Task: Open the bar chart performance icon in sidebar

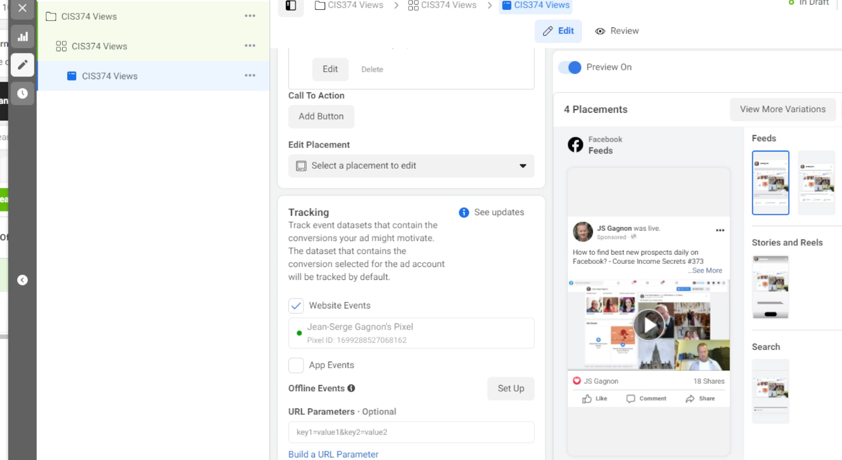Action: coord(22,37)
